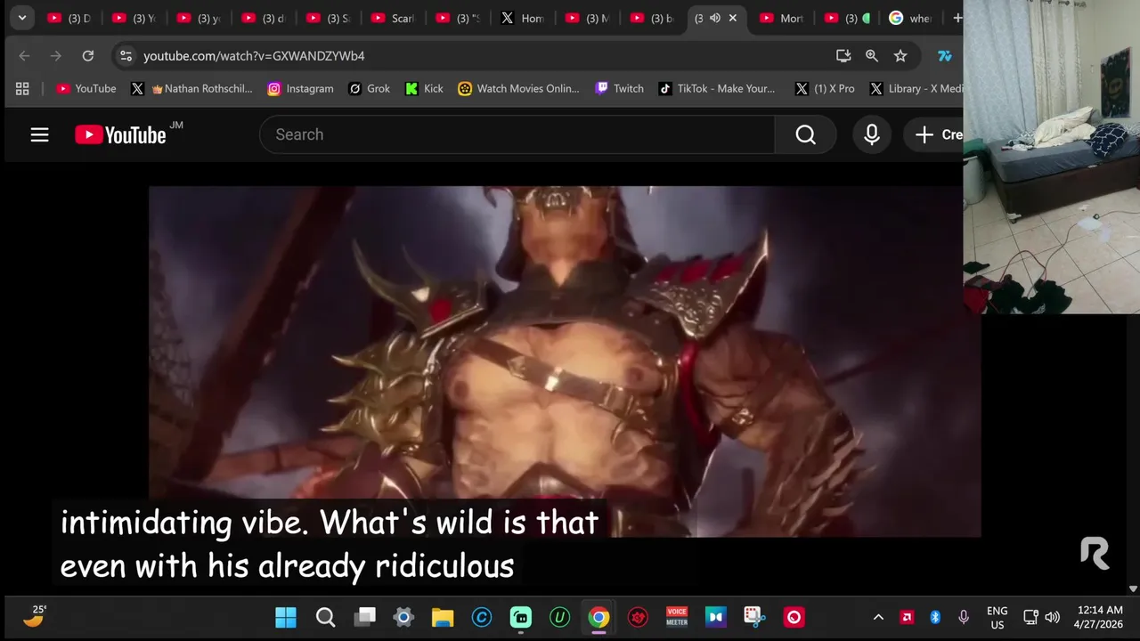This screenshot has height=641, width=1140.
Task: Focus the YouTube Search input field
Action: coord(517,134)
